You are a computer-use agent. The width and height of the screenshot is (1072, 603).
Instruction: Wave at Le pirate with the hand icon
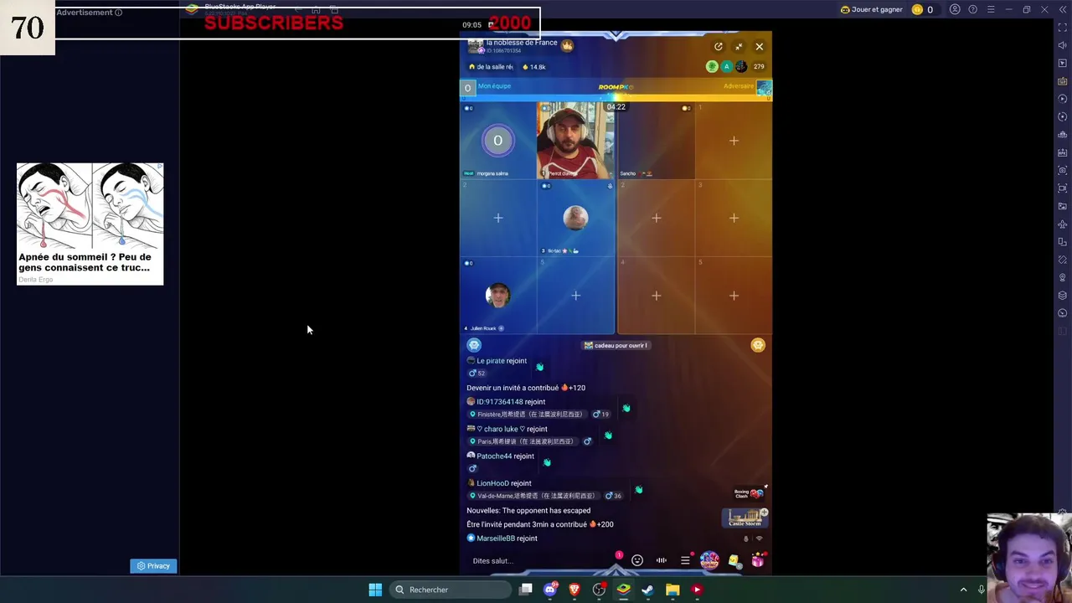coord(539,367)
